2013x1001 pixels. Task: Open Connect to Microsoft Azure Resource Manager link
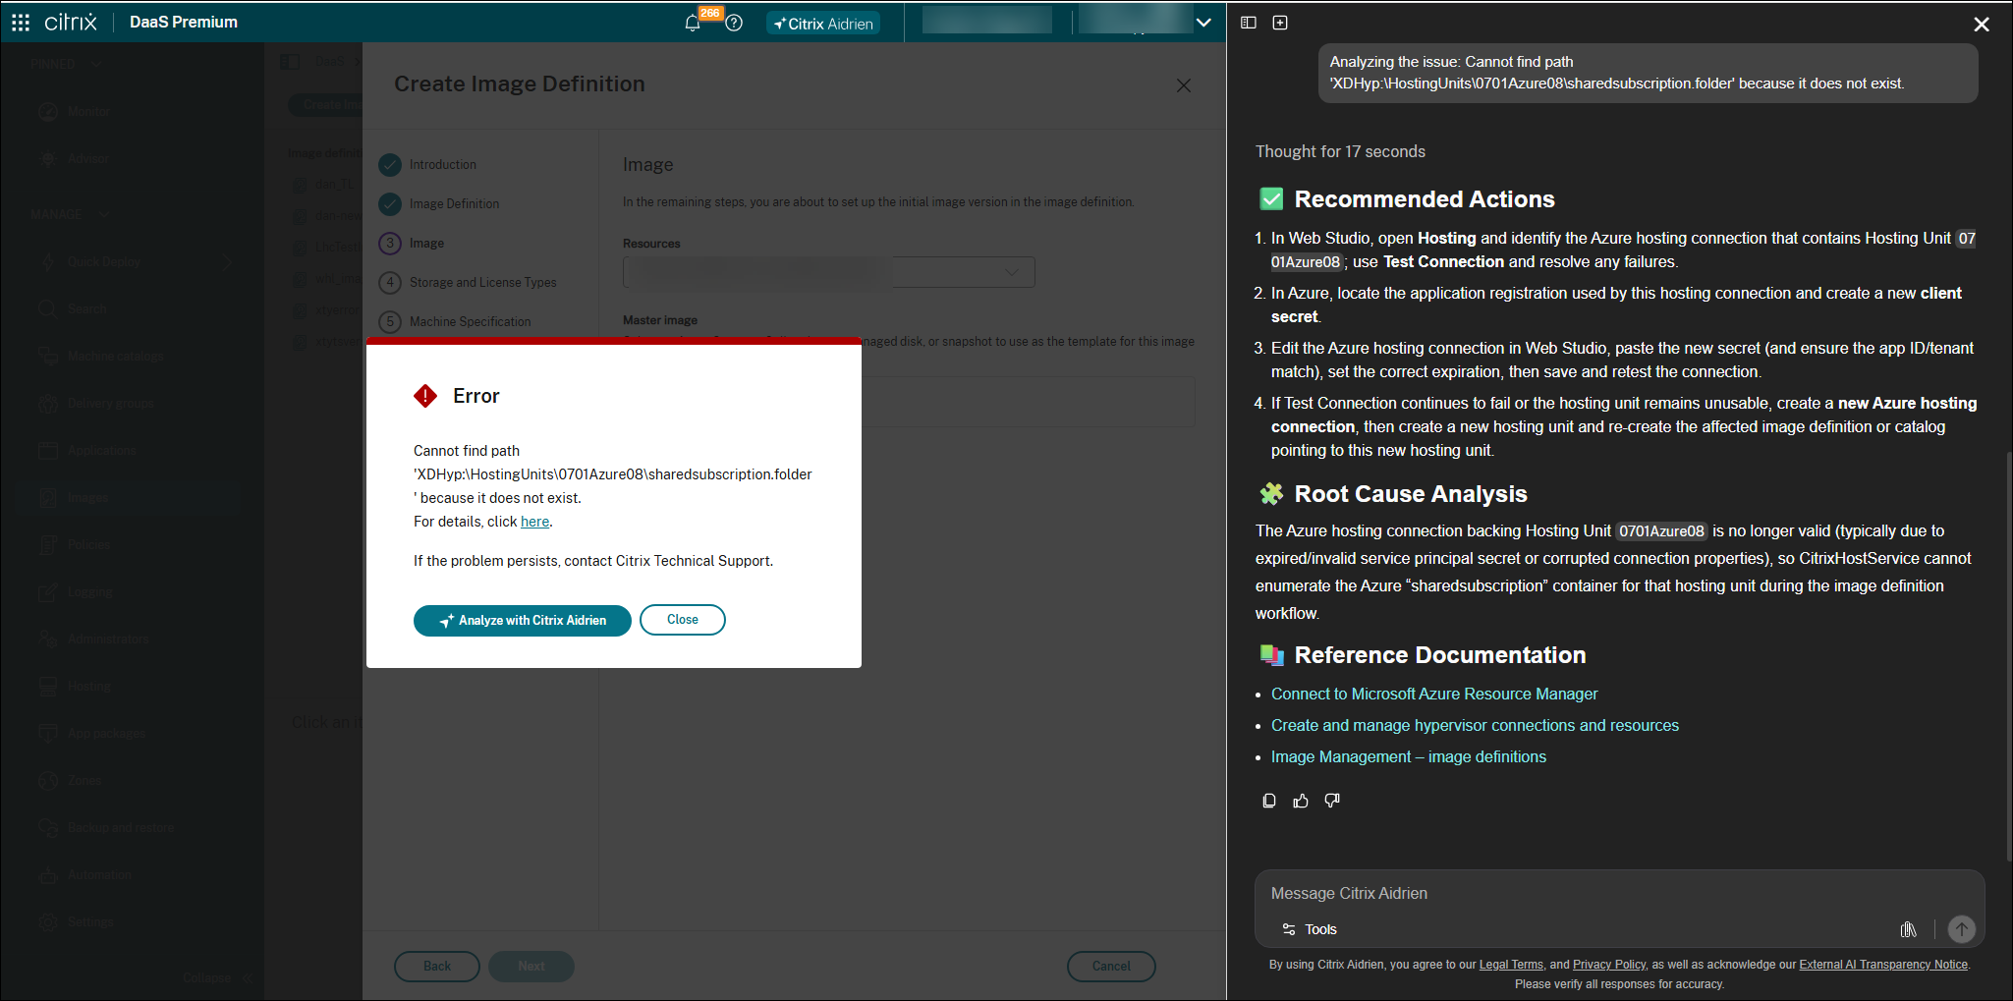click(x=1434, y=694)
